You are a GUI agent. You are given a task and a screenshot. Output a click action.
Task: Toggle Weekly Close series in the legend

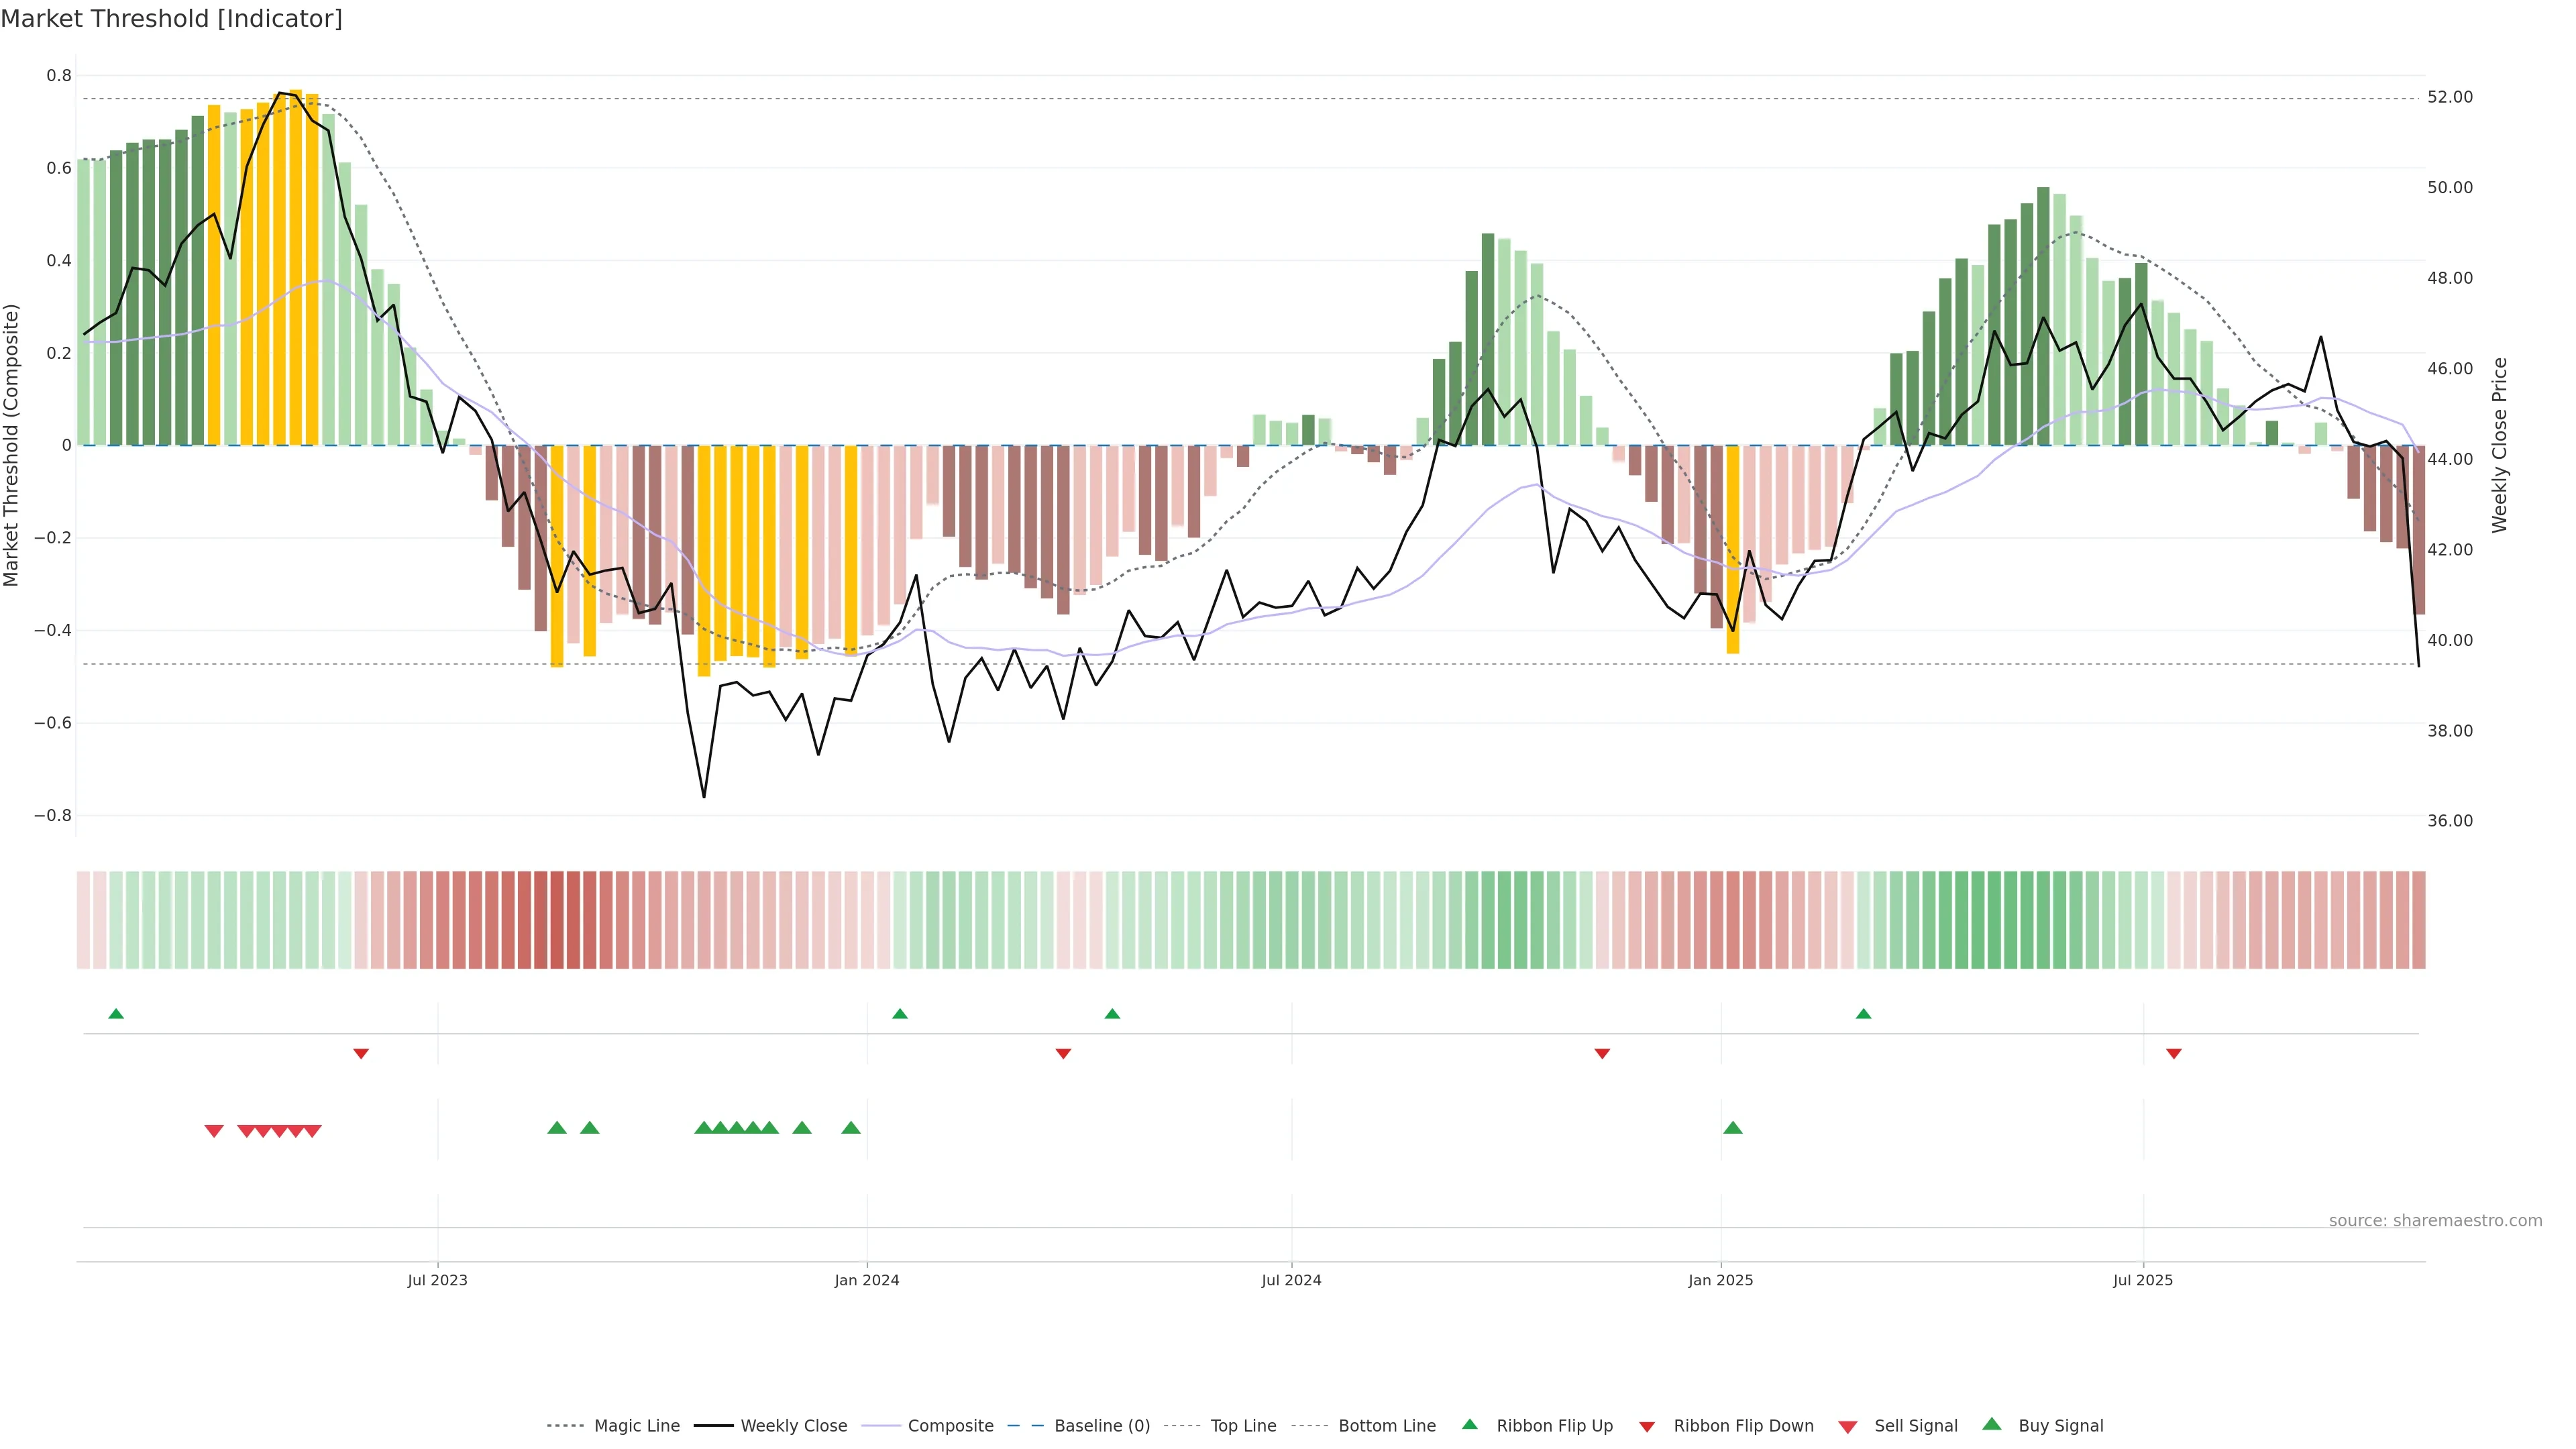click(x=793, y=1426)
